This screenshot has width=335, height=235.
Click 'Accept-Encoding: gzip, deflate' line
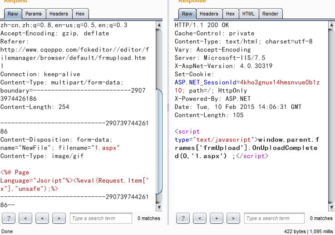tap(54, 33)
